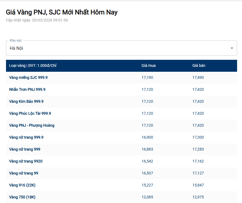
Task: Click the Cập nhật ngày timestamp text
Action: [x=37, y=20]
